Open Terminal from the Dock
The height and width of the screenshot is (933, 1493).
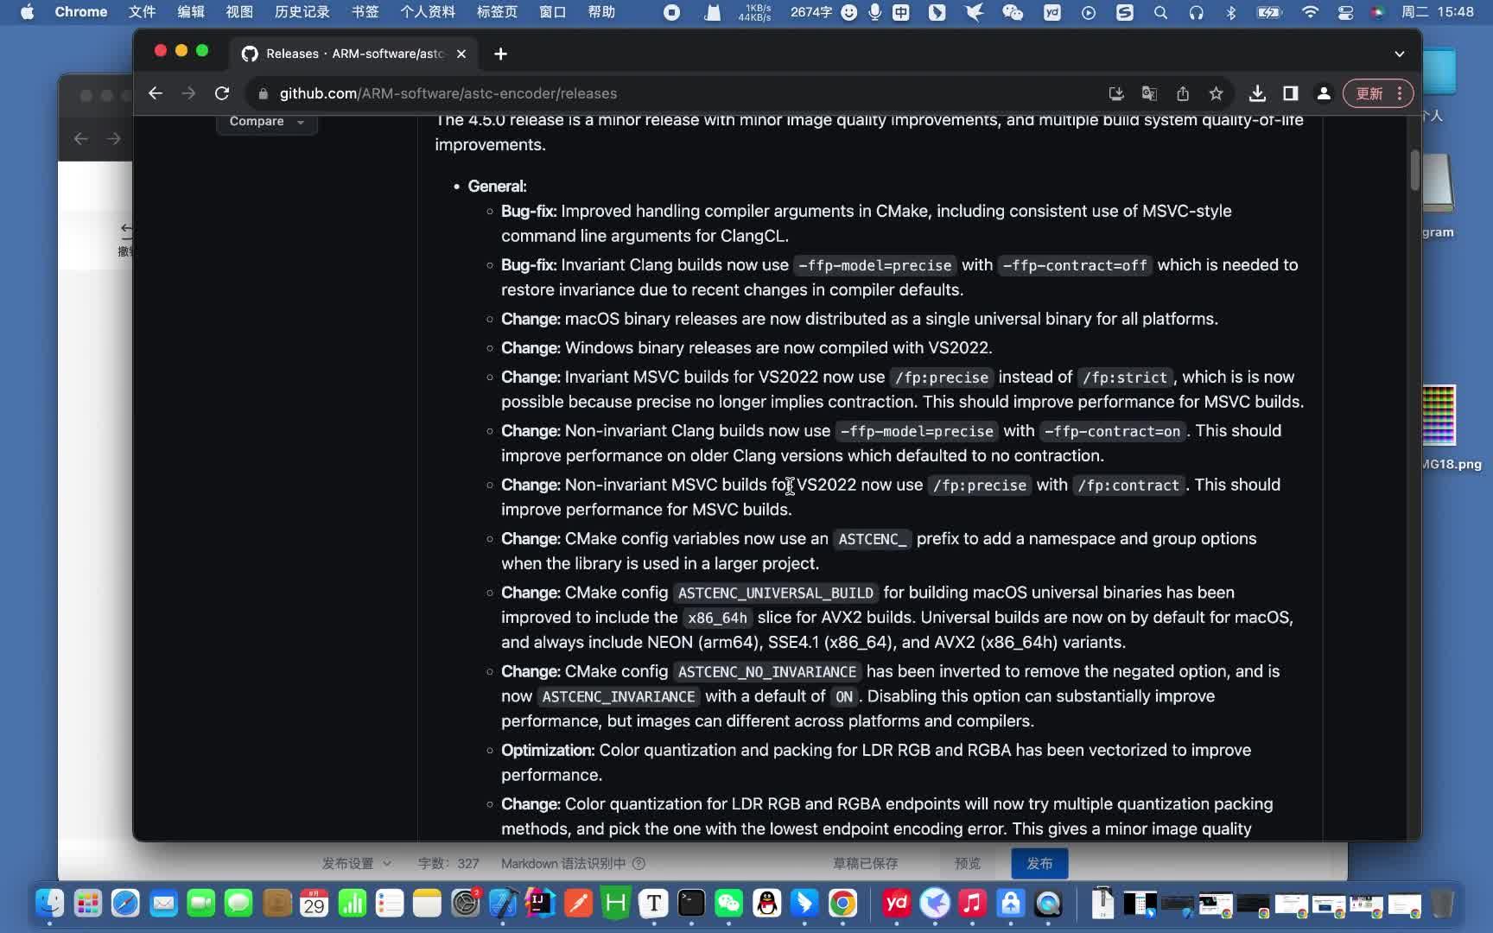(x=691, y=904)
